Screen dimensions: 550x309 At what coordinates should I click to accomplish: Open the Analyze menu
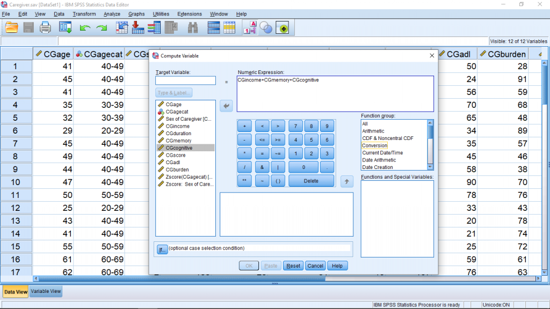(112, 14)
